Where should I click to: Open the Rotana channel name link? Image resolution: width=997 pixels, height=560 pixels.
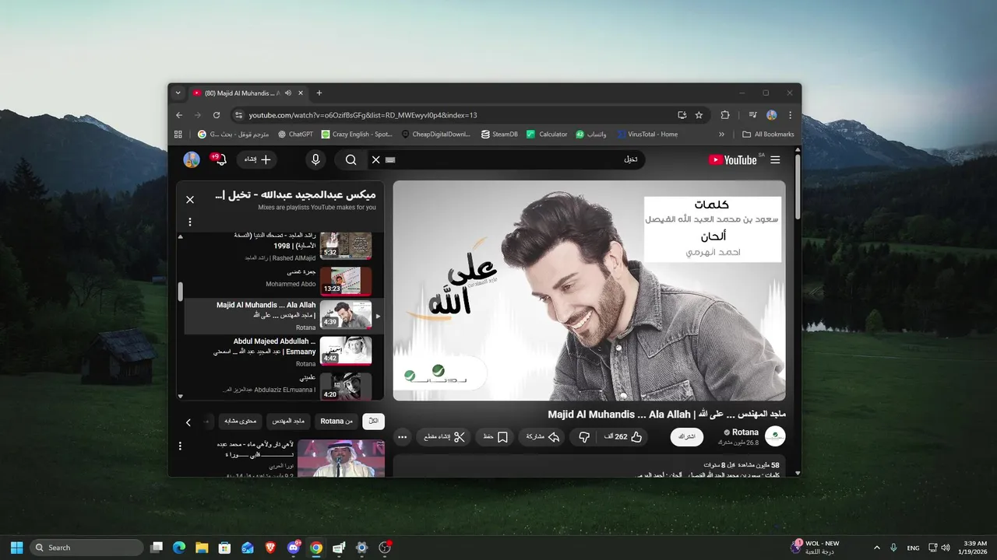pyautogui.click(x=745, y=432)
